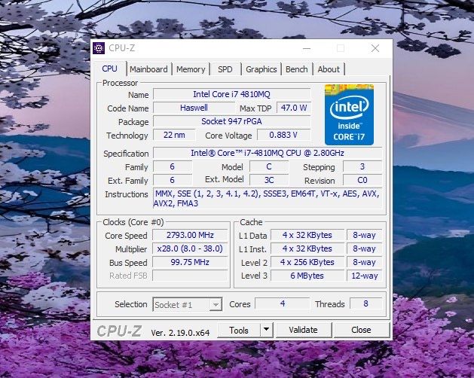The height and width of the screenshot is (378, 474).
Task: Click the Intel inside Core i7 logo
Action: click(349, 114)
